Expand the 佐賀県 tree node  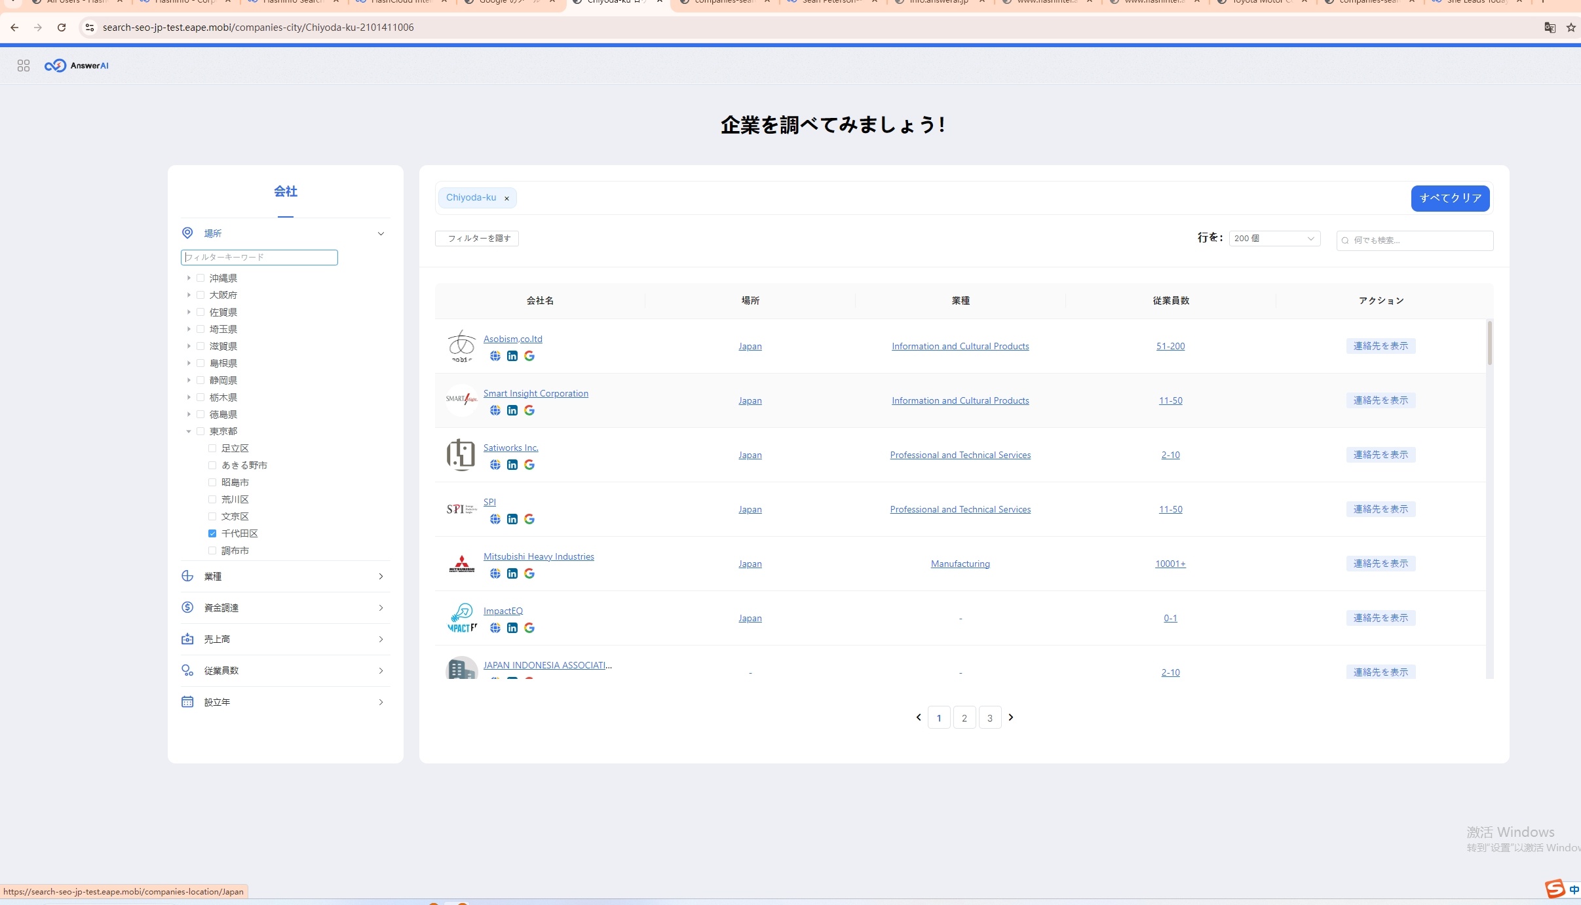(189, 312)
